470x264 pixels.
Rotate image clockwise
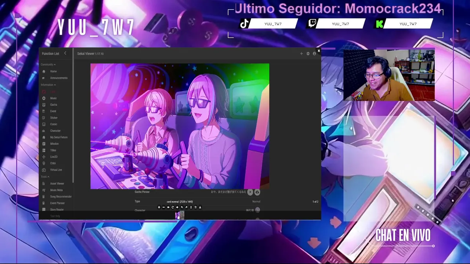coord(187,207)
